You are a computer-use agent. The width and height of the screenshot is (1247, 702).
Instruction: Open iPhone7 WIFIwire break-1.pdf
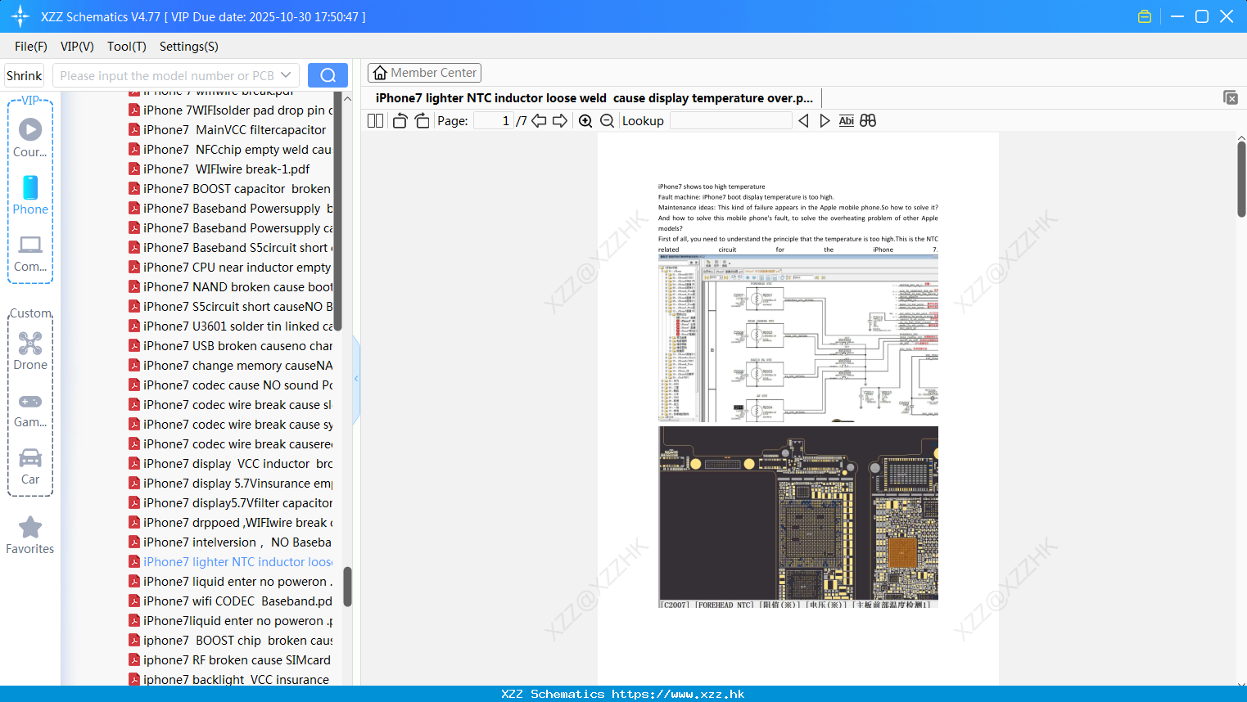pyautogui.click(x=219, y=169)
